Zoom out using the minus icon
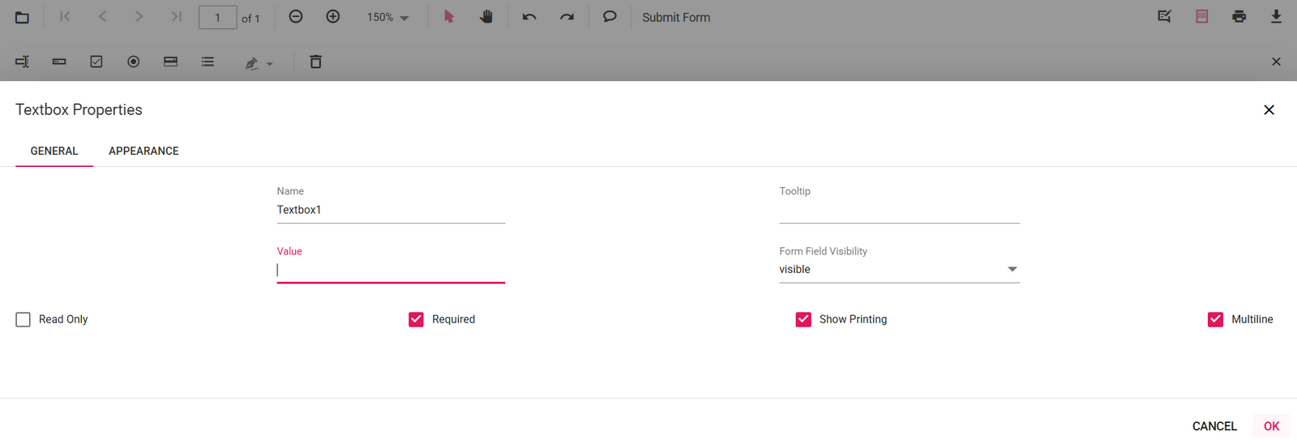1297x444 pixels. 296,17
